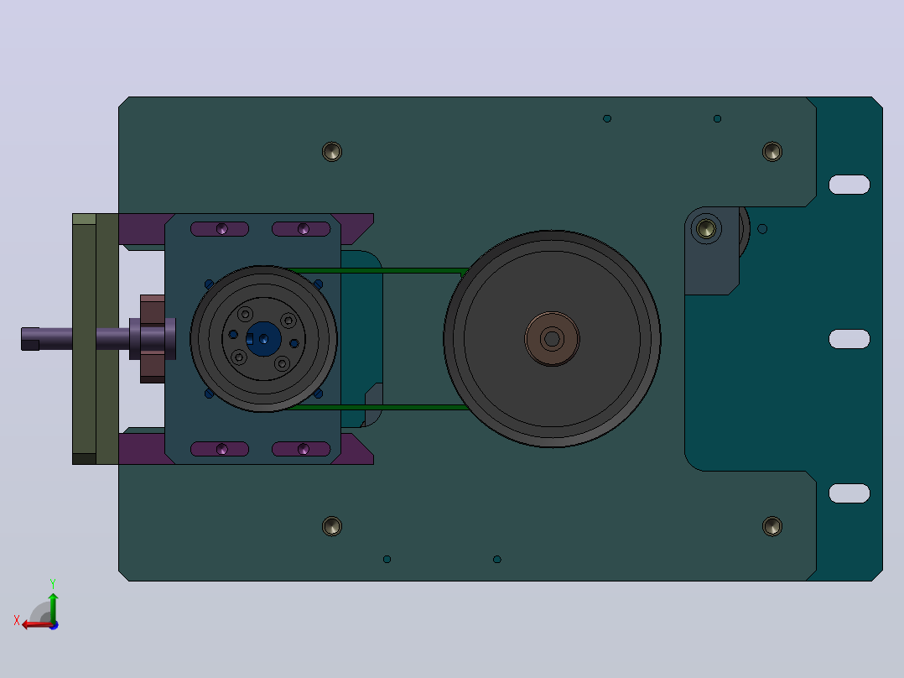The width and height of the screenshot is (904, 678).
Task: Select the brown hub of the large pulley
Action: [x=552, y=339]
